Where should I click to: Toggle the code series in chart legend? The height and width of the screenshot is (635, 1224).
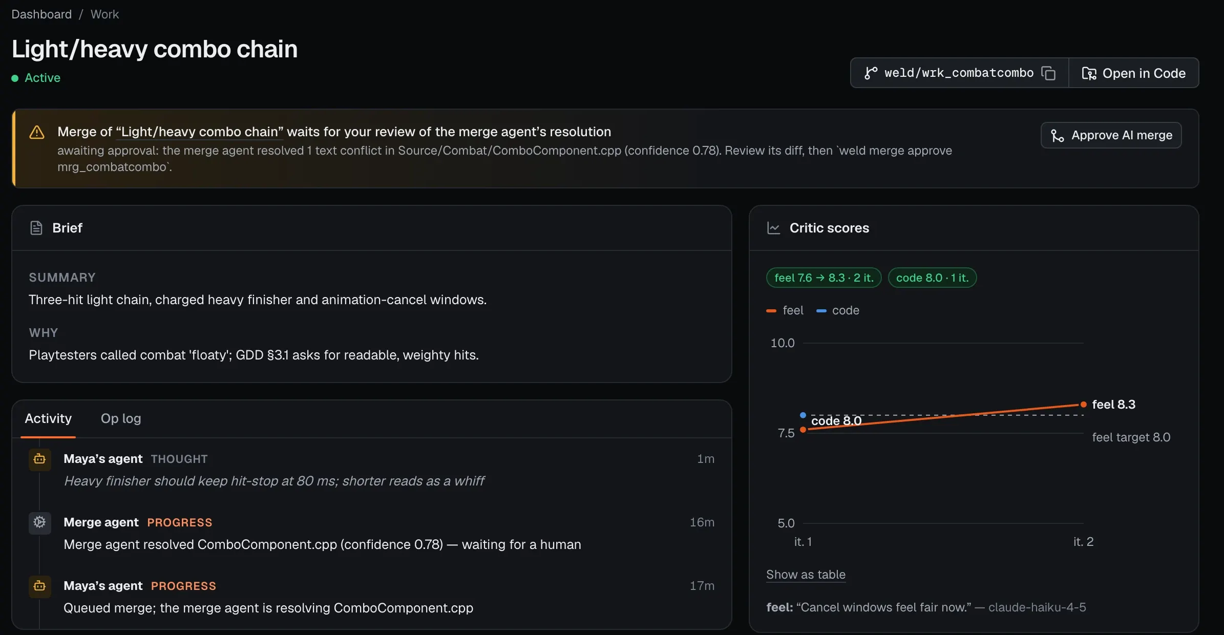point(837,310)
